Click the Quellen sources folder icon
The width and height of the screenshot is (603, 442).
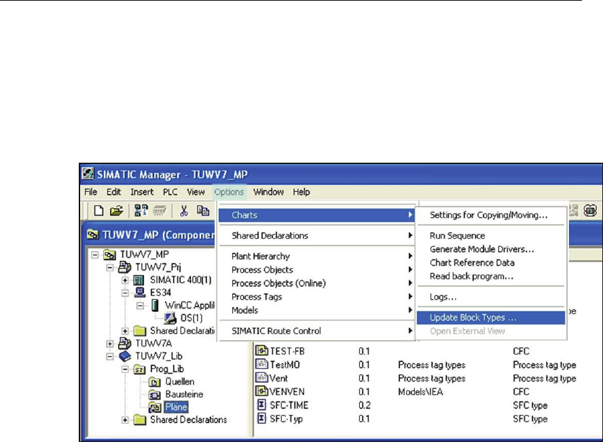pyautogui.click(x=154, y=382)
